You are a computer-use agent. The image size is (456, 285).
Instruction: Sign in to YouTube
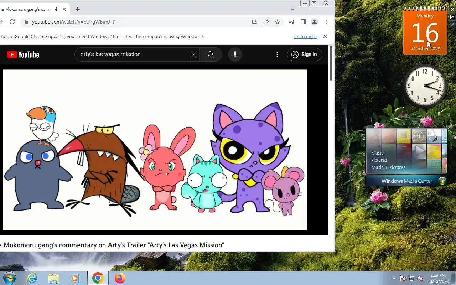tap(305, 55)
